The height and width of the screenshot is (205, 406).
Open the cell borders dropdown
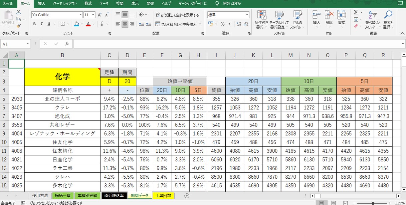point(68,24)
